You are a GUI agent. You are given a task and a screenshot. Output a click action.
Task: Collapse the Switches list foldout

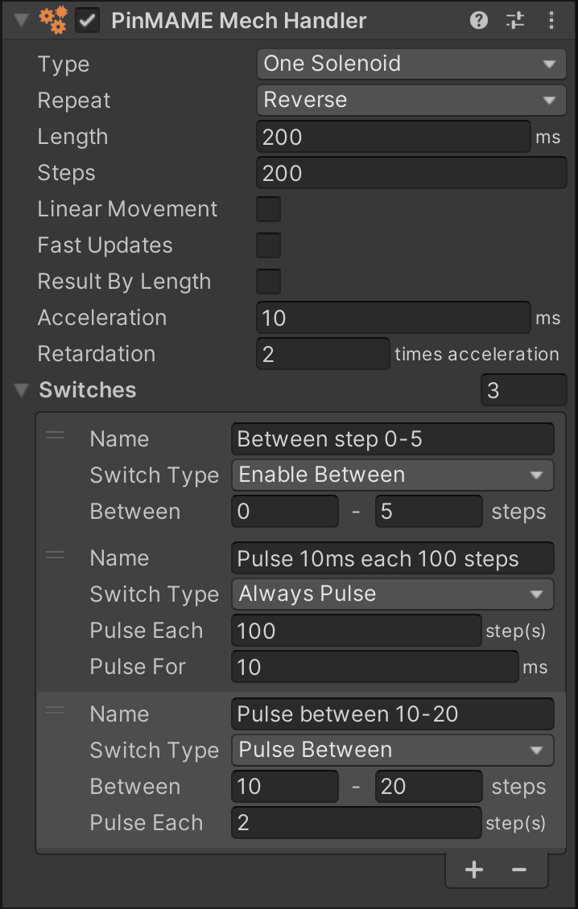pos(22,391)
